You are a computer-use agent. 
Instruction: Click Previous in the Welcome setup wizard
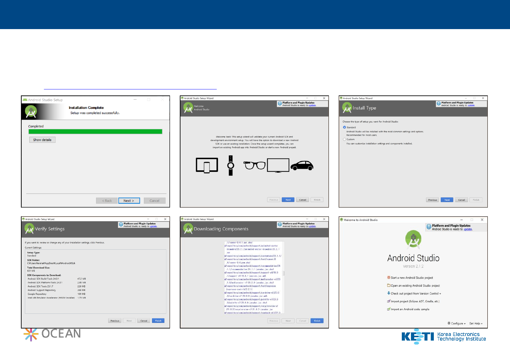[x=274, y=200]
